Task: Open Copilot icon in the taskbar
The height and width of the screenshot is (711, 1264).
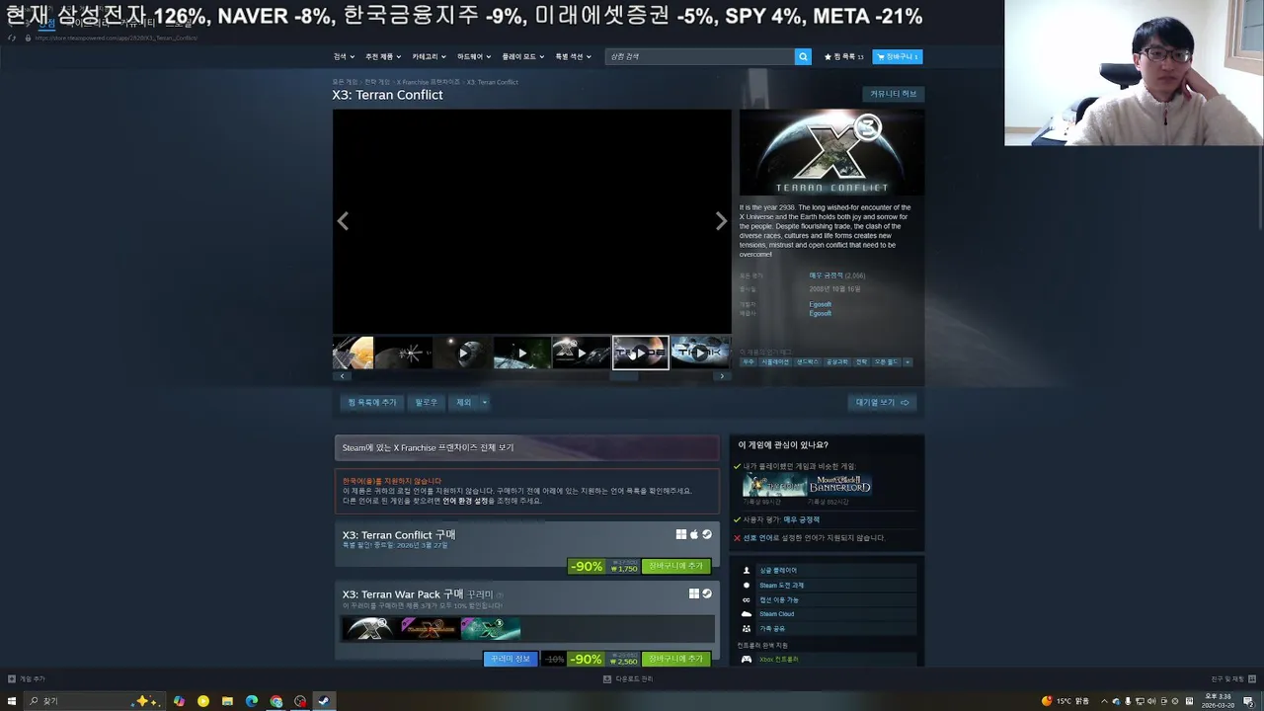Action: [x=179, y=701]
